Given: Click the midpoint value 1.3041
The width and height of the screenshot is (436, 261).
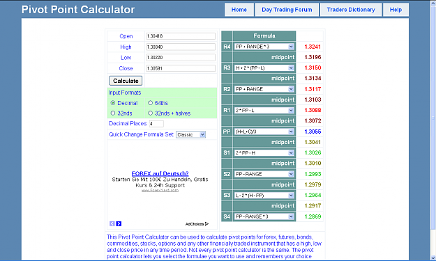Looking at the screenshot, I should (x=313, y=142).
